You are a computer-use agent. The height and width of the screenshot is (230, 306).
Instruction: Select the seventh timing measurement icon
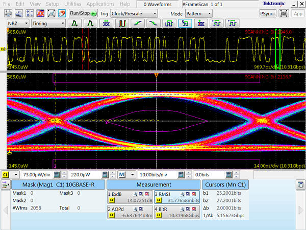(x=169, y=24)
